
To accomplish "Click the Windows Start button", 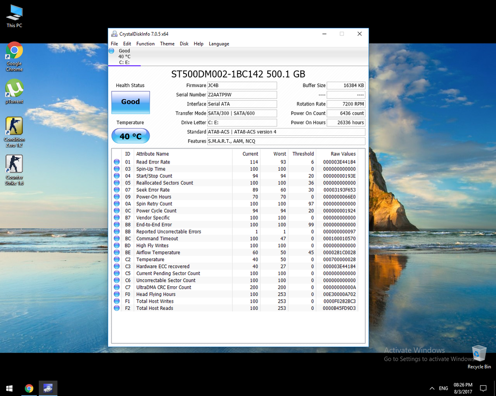I will coord(9,388).
